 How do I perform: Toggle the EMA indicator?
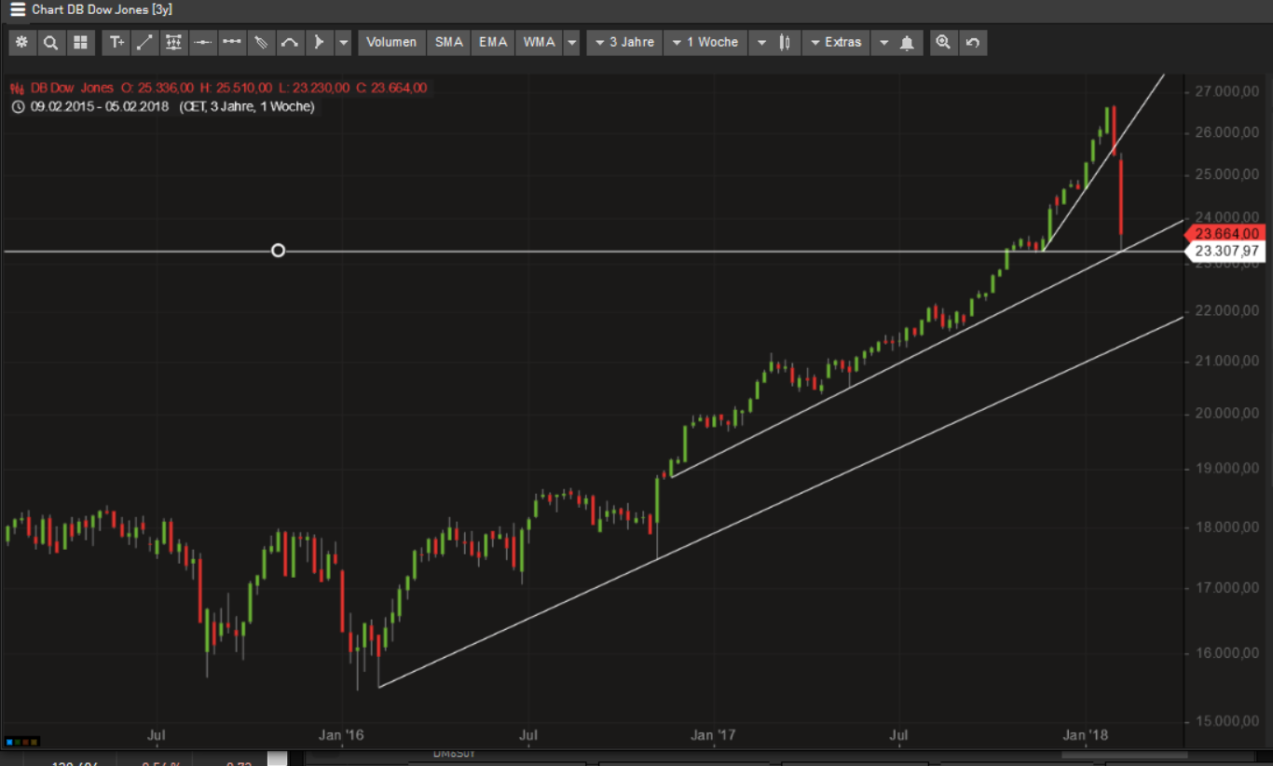pos(493,43)
